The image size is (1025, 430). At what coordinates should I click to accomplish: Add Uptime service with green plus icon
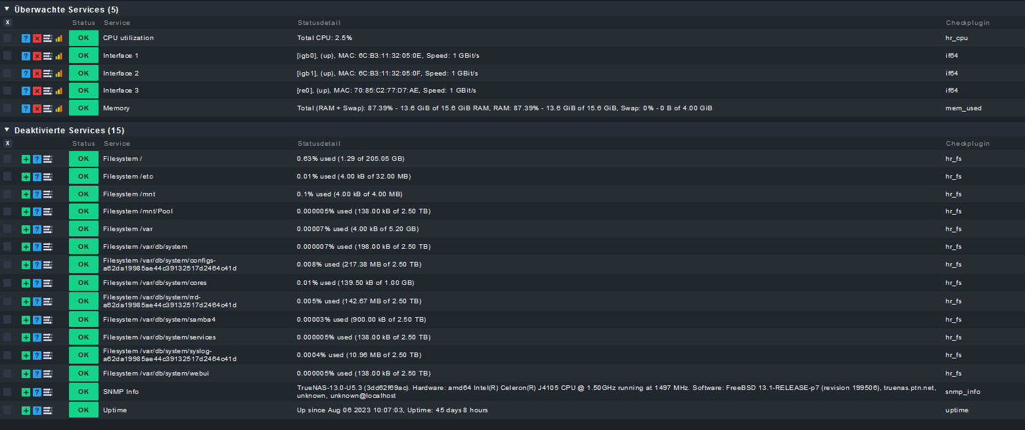26,410
